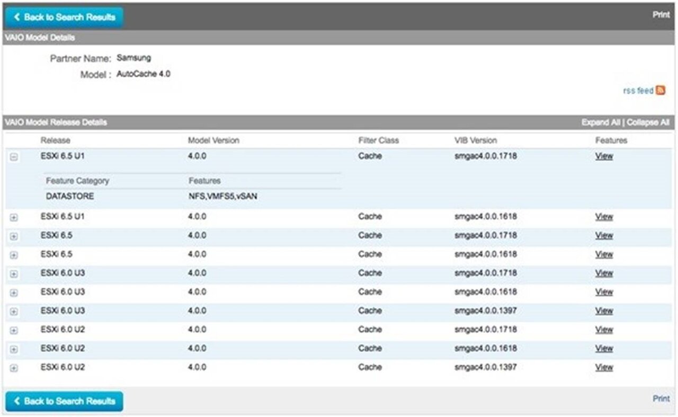The height and width of the screenshot is (417, 678).
Task: Click the Features header beside Feature Category
Action: pos(204,181)
